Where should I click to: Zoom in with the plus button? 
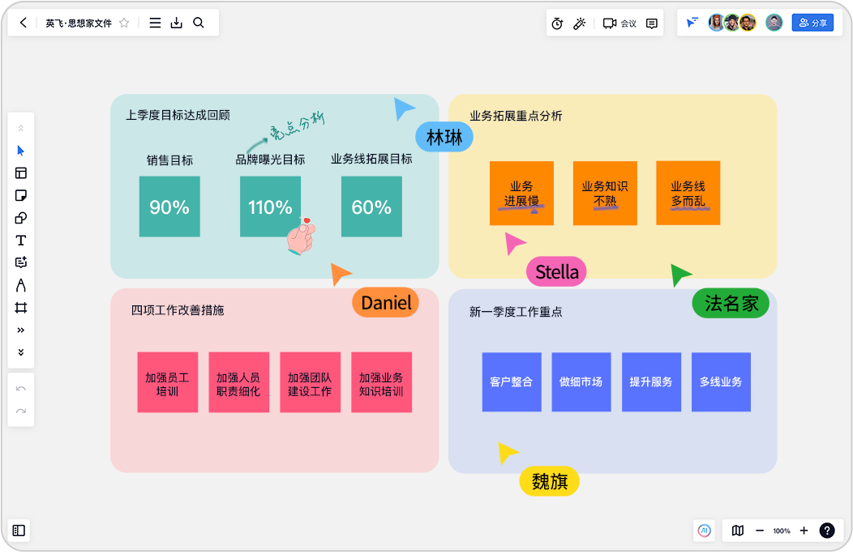(804, 531)
